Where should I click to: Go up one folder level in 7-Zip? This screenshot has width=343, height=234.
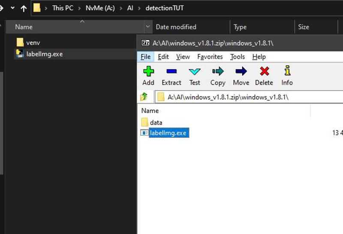tap(144, 97)
